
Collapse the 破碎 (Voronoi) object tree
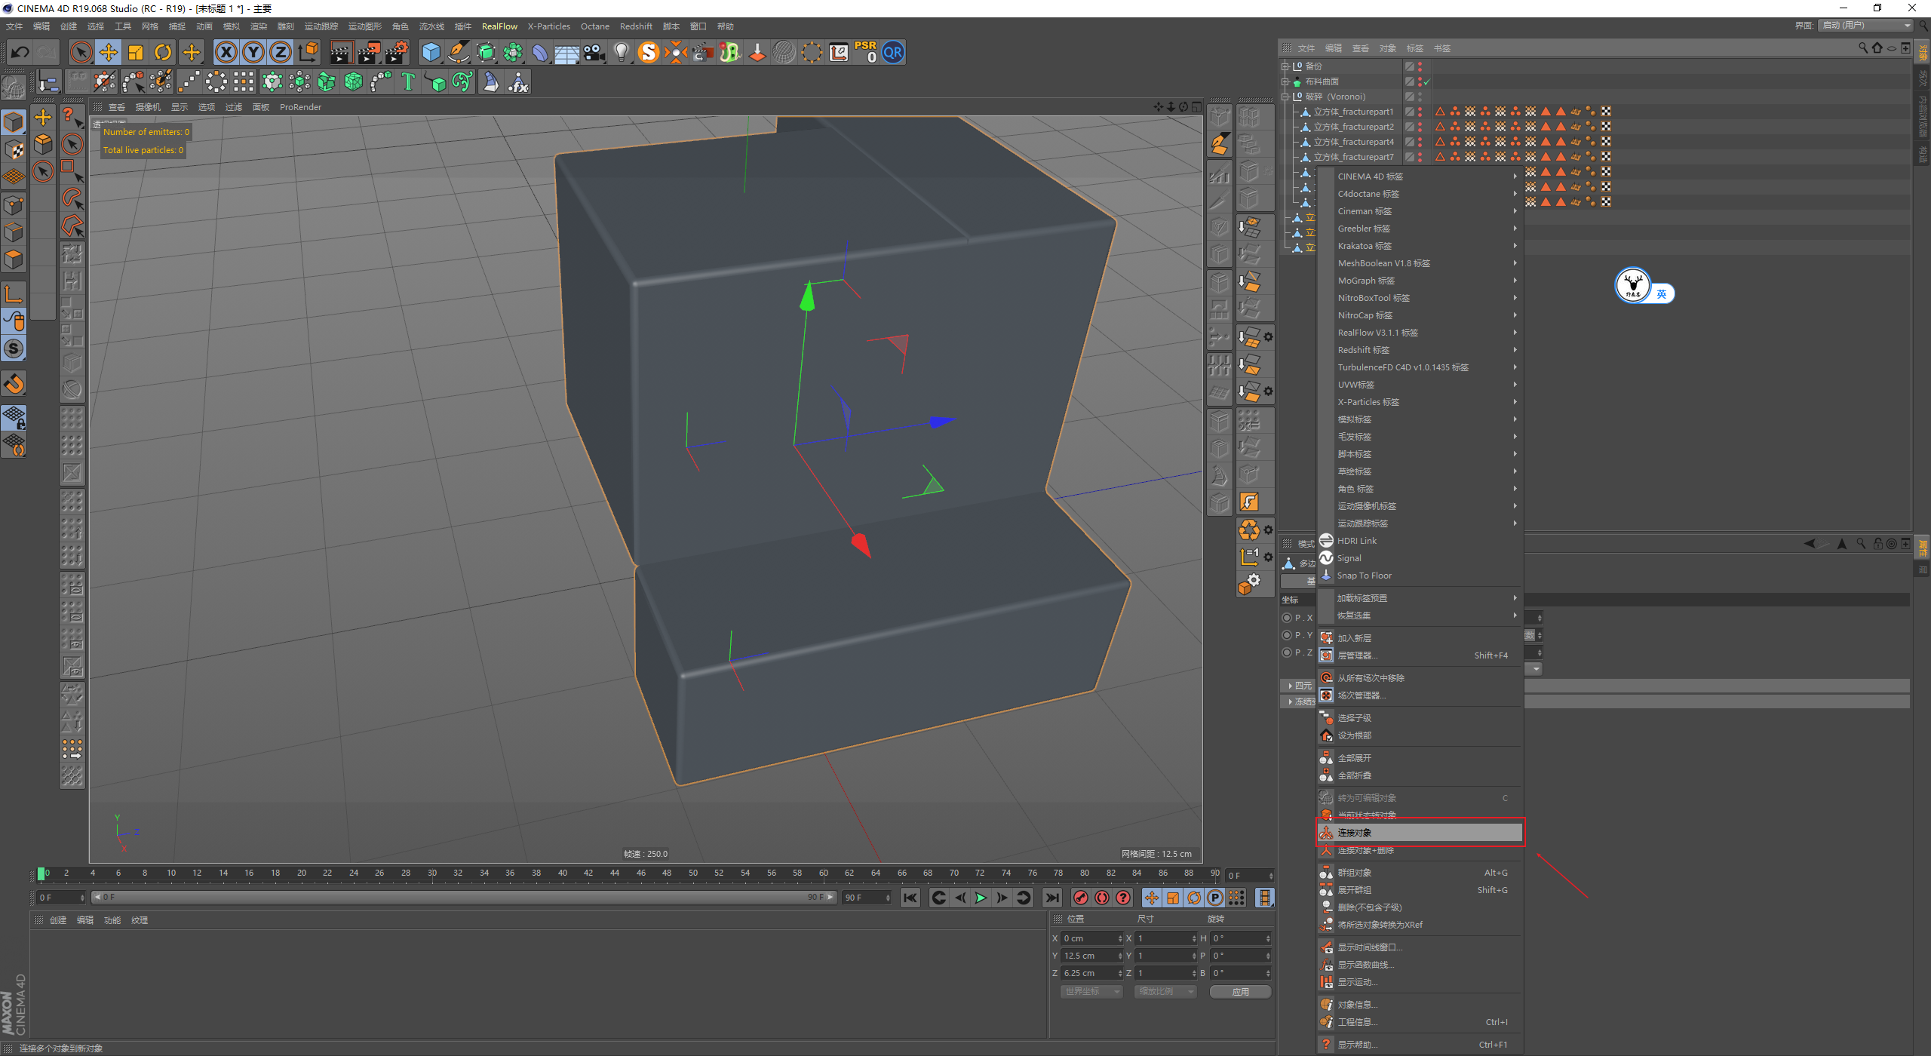(1285, 97)
